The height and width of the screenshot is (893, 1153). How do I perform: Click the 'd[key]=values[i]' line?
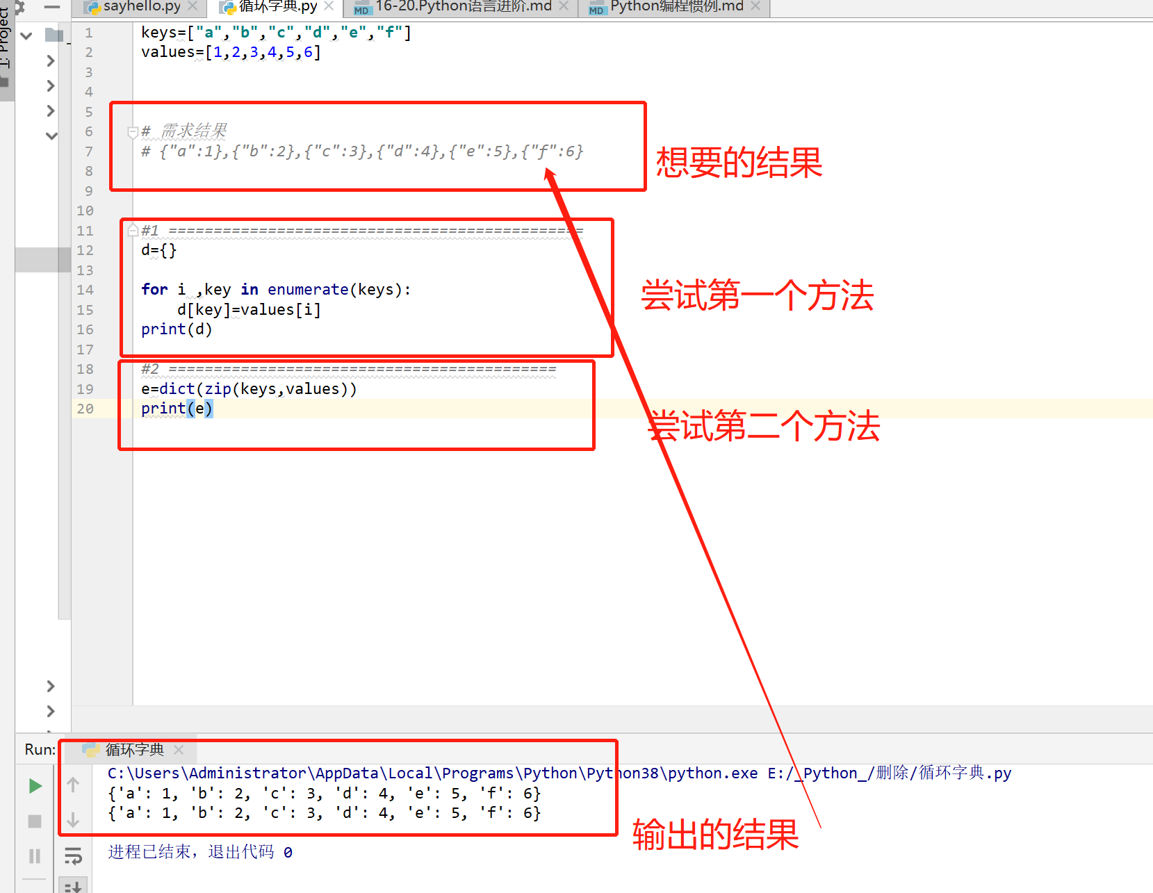tap(249, 310)
